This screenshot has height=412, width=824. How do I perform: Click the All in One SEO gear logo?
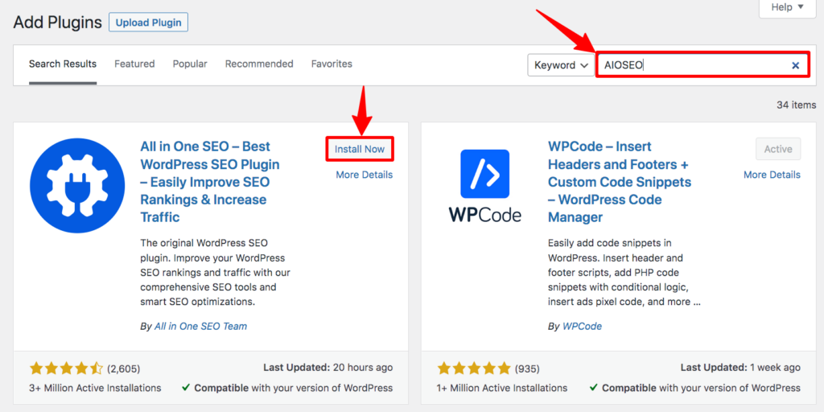(77, 186)
